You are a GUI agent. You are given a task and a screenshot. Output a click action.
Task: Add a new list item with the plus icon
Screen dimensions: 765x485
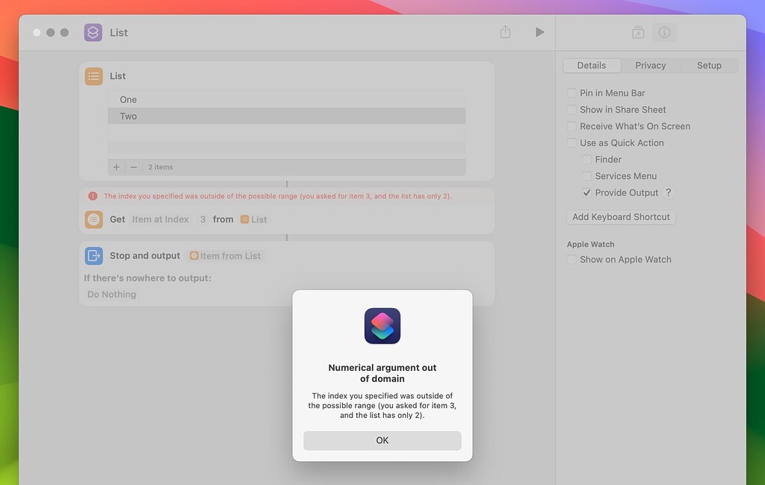point(116,166)
